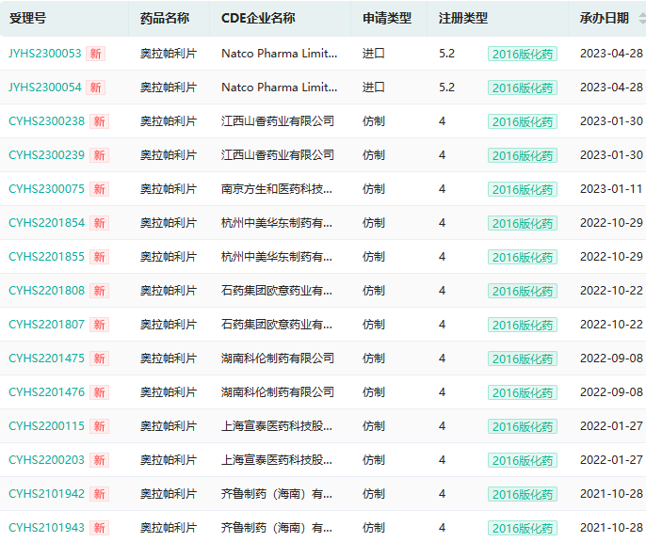Image resolution: width=646 pixels, height=542 pixels.
Task: Click the 新 badge next to CYHS2201808
Action: click(99, 291)
